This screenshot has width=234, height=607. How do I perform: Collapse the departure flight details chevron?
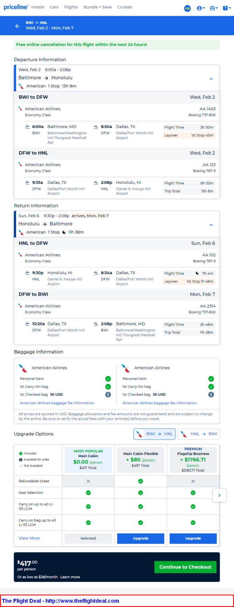211,79
